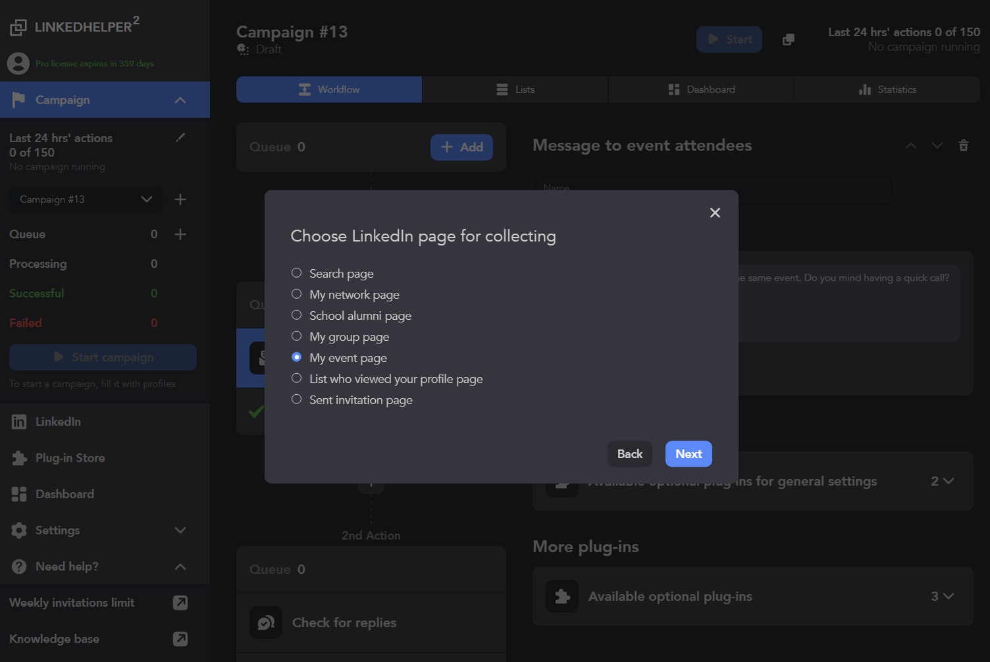Screen dimensions: 990x662
Task: Select My event page radio button
Action: click(x=296, y=357)
